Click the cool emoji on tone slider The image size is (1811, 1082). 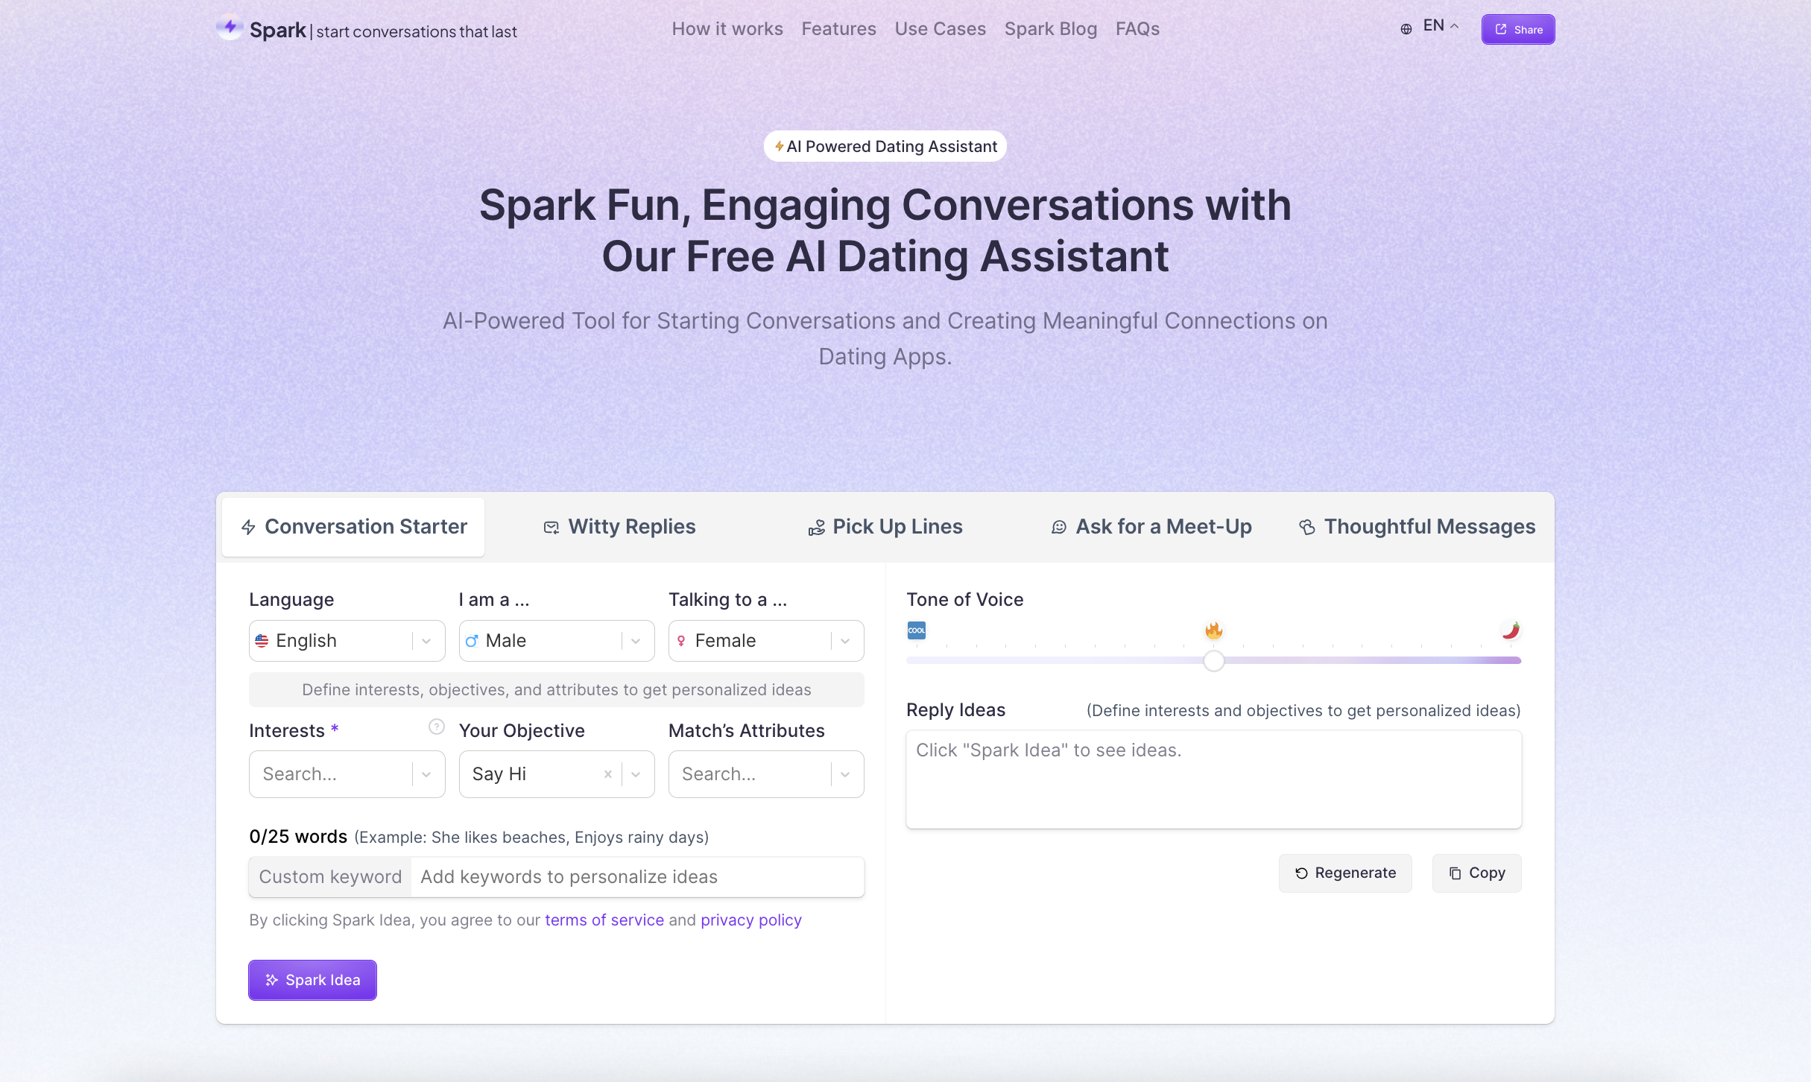916,630
